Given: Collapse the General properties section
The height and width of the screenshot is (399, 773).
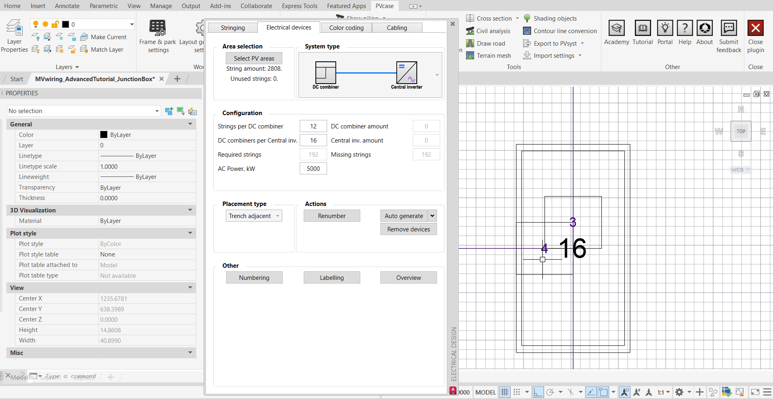Looking at the screenshot, I should (x=190, y=124).
